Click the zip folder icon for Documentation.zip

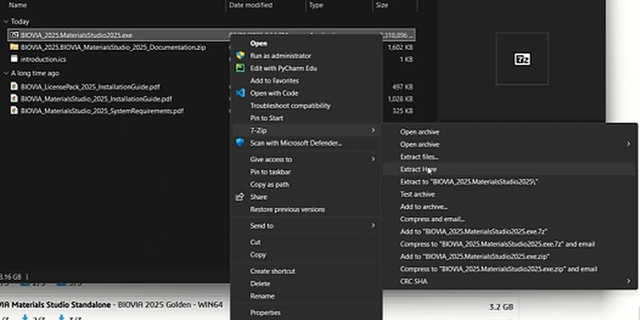pyautogui.click(x=14, y=47)
